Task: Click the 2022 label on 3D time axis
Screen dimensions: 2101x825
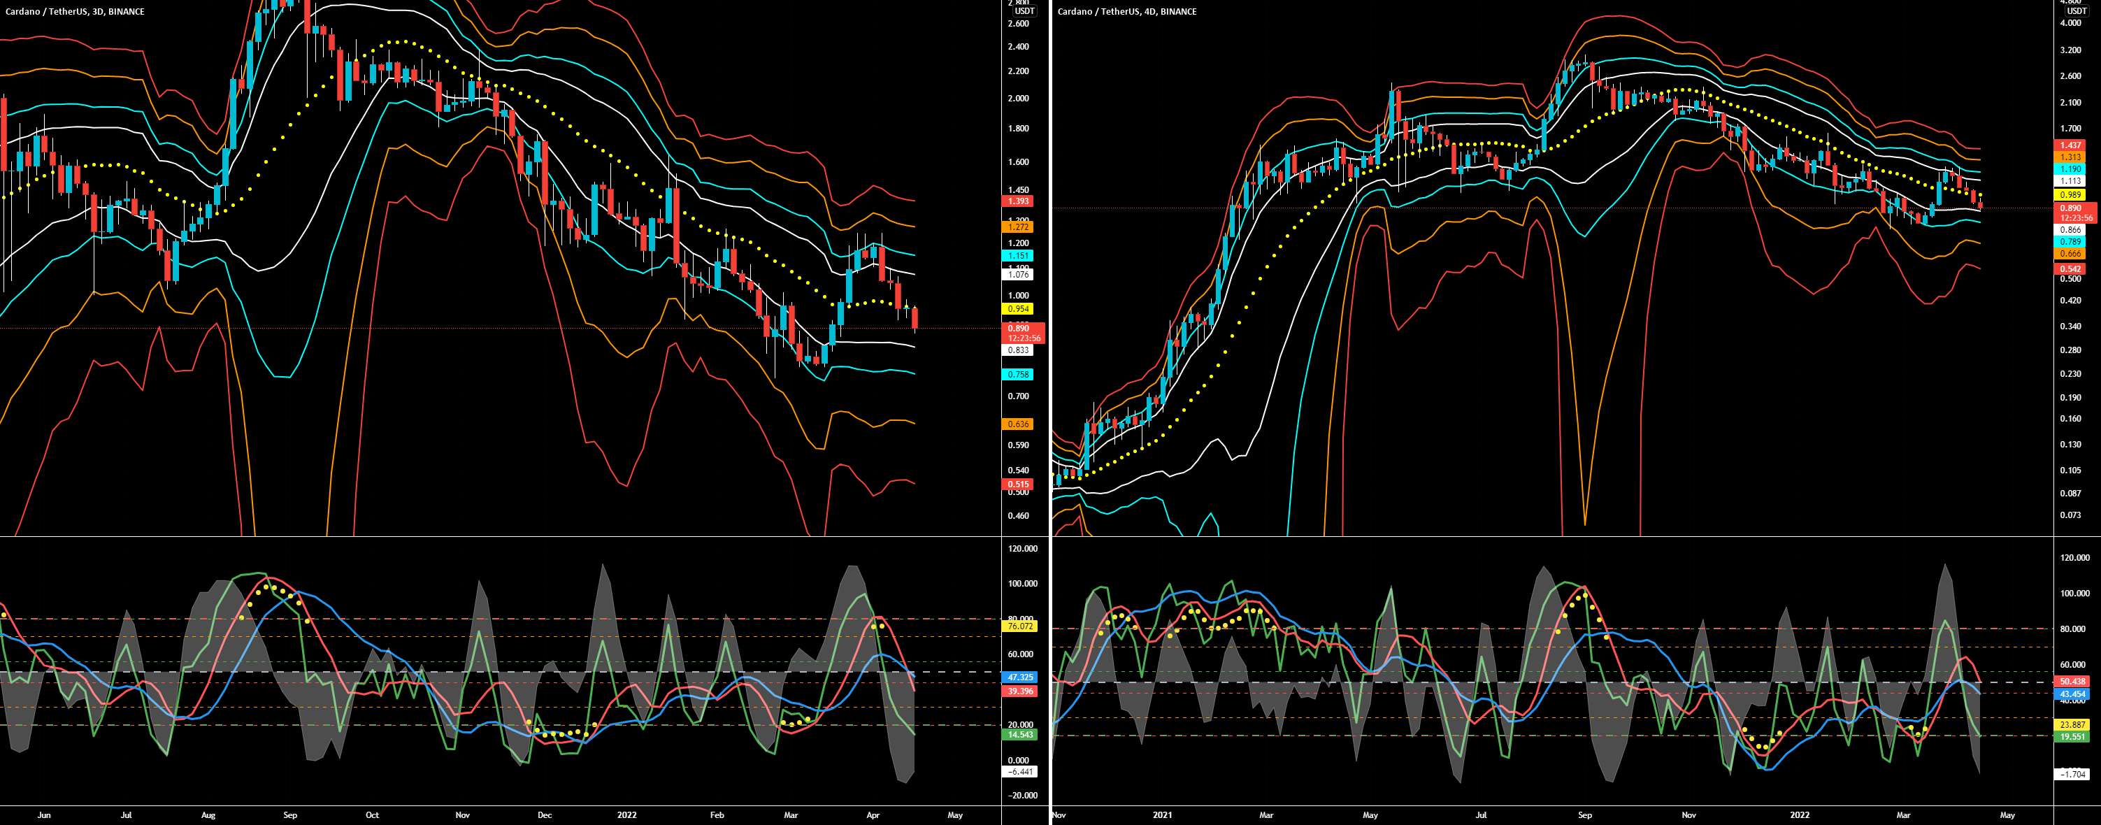Action: click(x=627, y=815)
